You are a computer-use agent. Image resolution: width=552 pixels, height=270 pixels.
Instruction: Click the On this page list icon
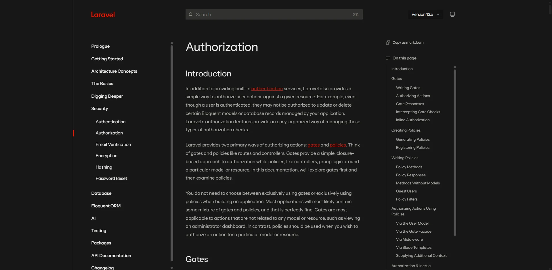388,58
